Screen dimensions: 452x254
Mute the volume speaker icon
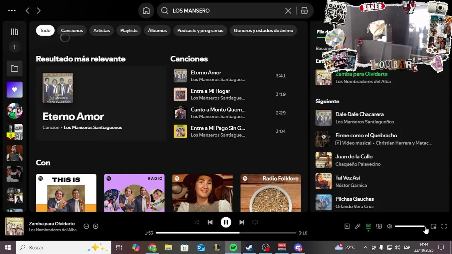click(x=389, y=226)
